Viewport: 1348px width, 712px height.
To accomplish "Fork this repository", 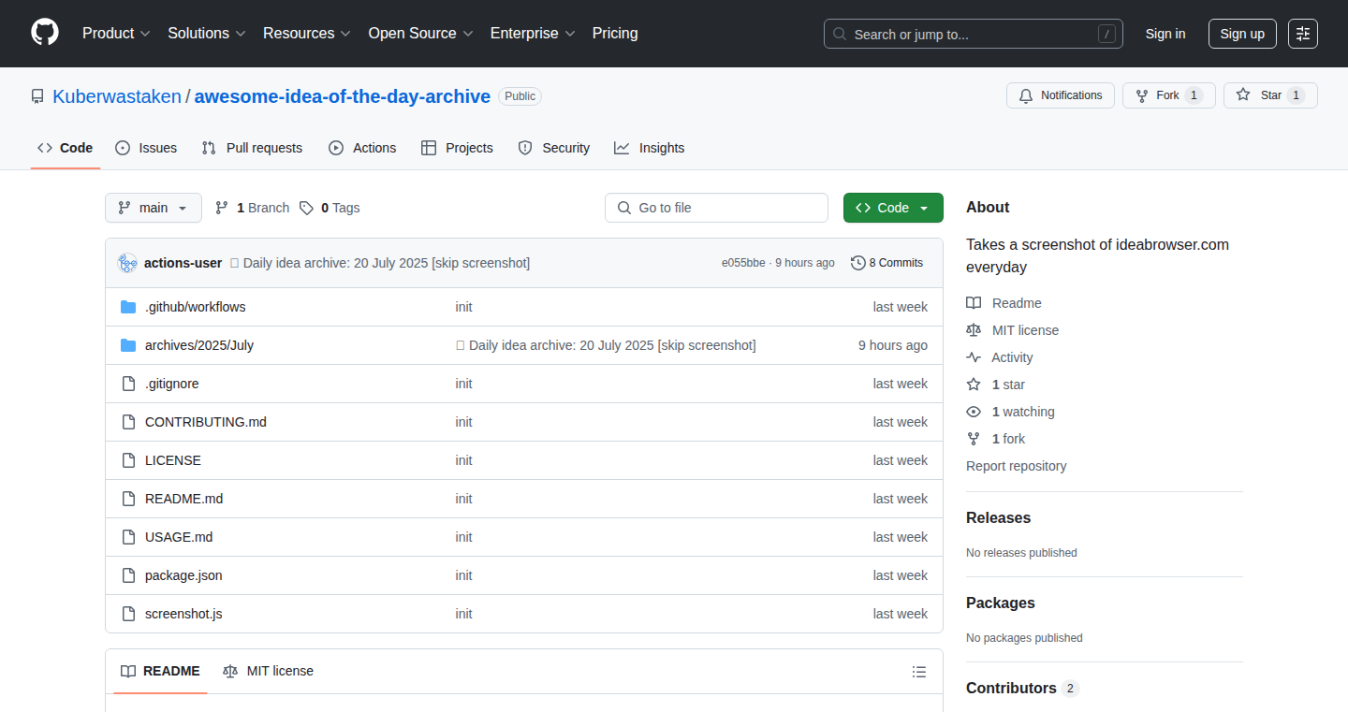I will (x=1169, y=95).
